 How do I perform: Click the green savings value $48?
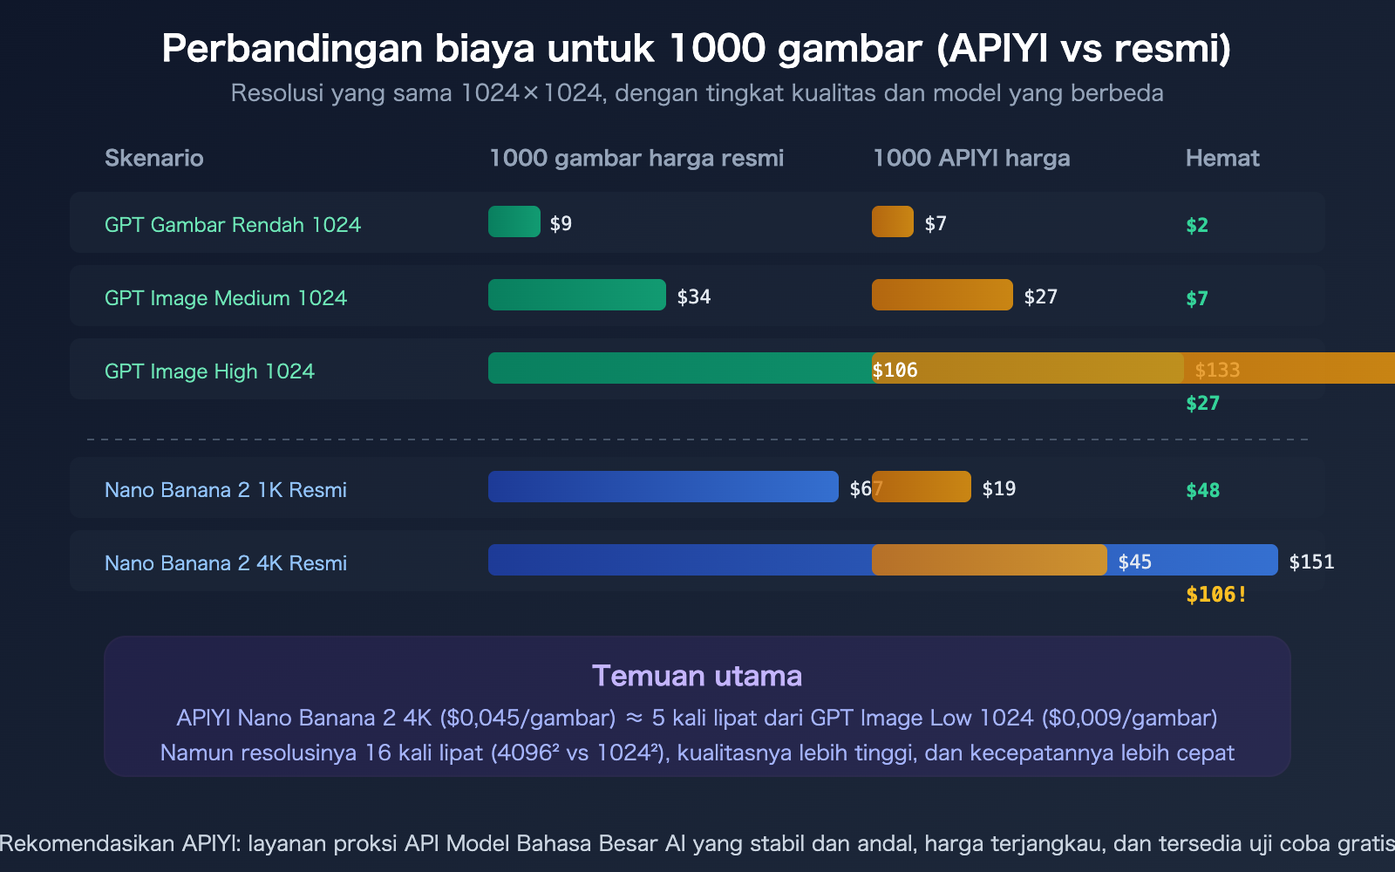click(1202, 489)
